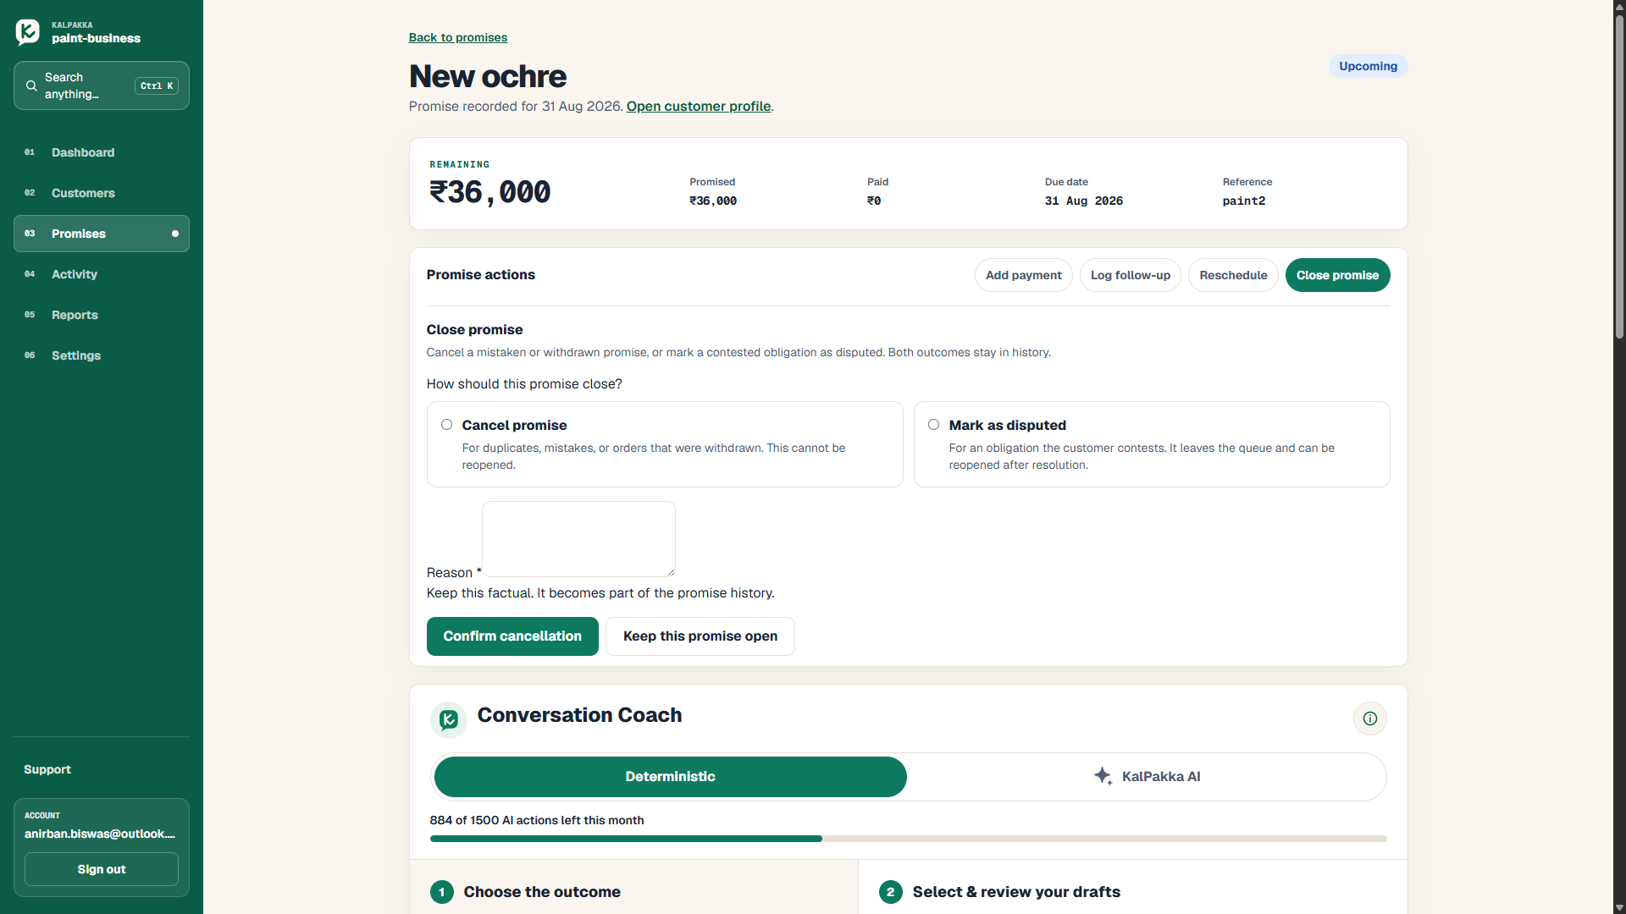Open the Conversation Coach info icon
Image resolution: width=1626 pixels, height=914 pixels.
point(1369,719)
